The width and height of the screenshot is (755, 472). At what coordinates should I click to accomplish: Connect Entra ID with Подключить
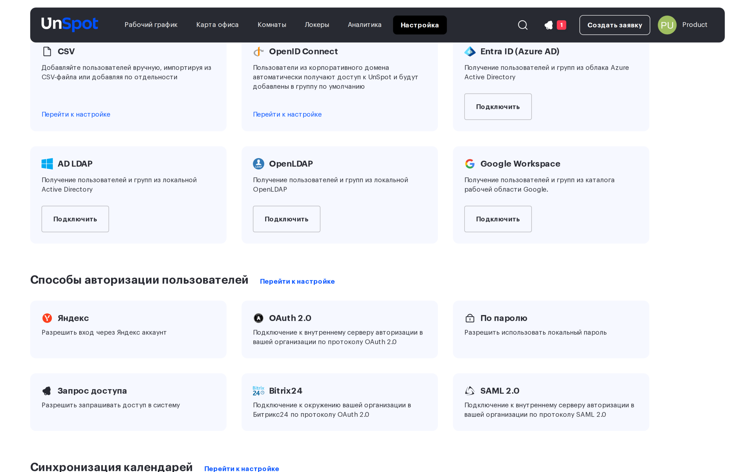(x=498, y=107)
